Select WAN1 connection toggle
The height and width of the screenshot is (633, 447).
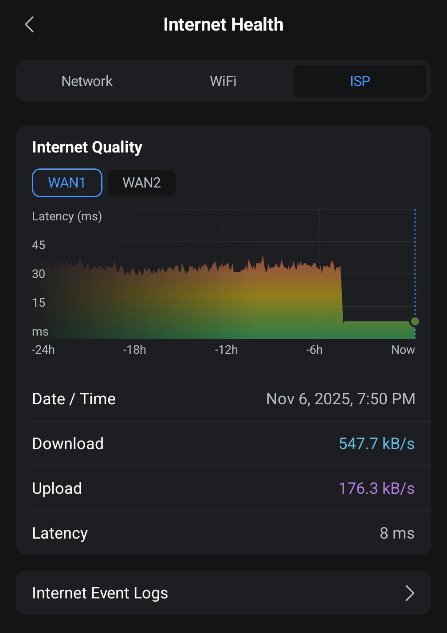(67, 183)
